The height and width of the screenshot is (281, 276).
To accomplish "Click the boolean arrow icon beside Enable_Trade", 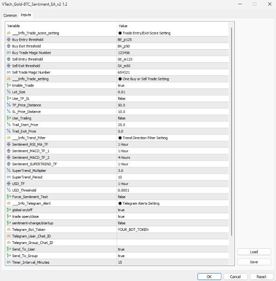I will pos(8,86).
